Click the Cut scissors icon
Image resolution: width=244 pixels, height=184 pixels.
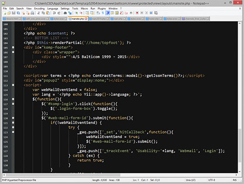point(39,13)
